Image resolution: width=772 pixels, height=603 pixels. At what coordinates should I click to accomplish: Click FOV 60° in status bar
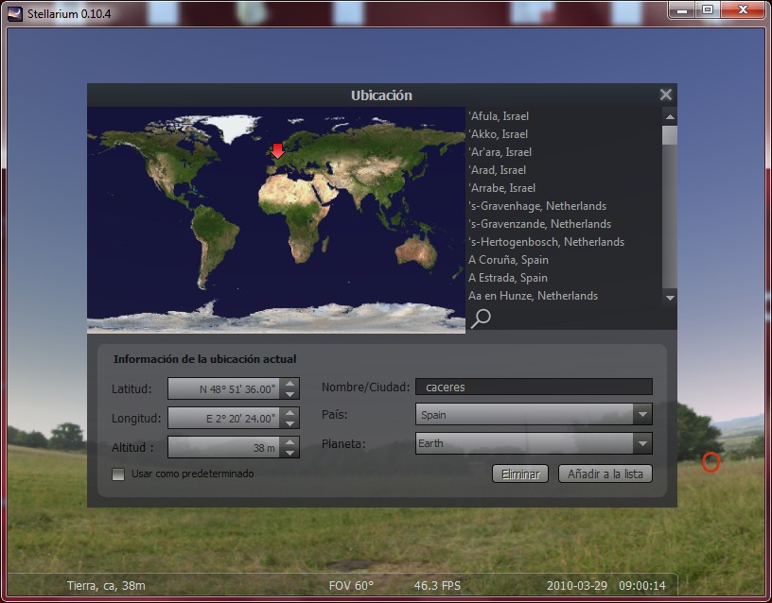(351, 586)
